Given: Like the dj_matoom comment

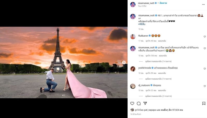Looking at the screenshot, I should pyautogui.click(x=205, y=86).
